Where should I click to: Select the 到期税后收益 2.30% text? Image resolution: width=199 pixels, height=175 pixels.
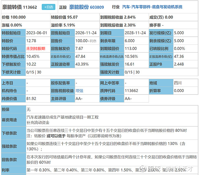click(x=118, y=25)
